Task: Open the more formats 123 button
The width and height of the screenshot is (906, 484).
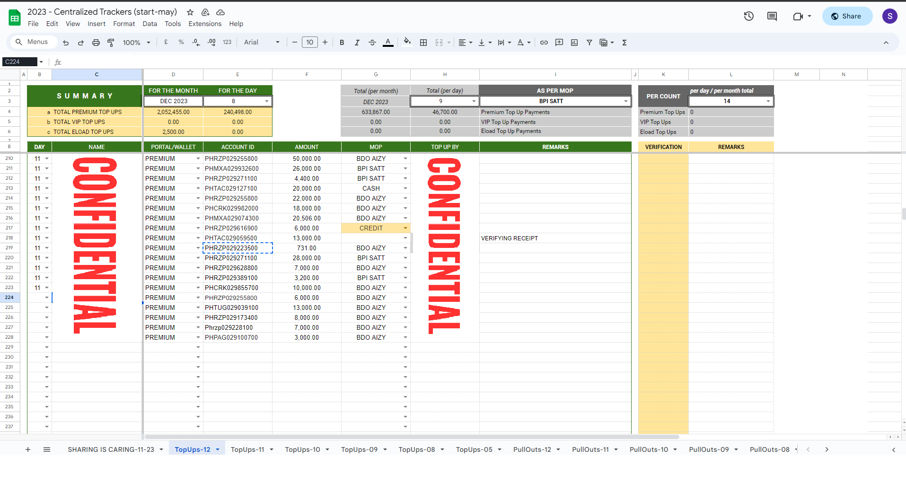Action: (x=227, y=42)
